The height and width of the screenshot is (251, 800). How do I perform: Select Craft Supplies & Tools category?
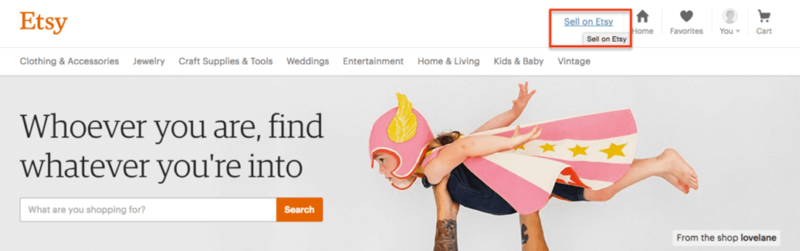[225, 61]
